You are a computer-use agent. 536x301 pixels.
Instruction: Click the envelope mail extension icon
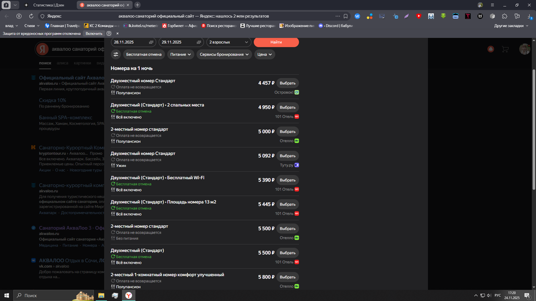click(x=382, y=16)
